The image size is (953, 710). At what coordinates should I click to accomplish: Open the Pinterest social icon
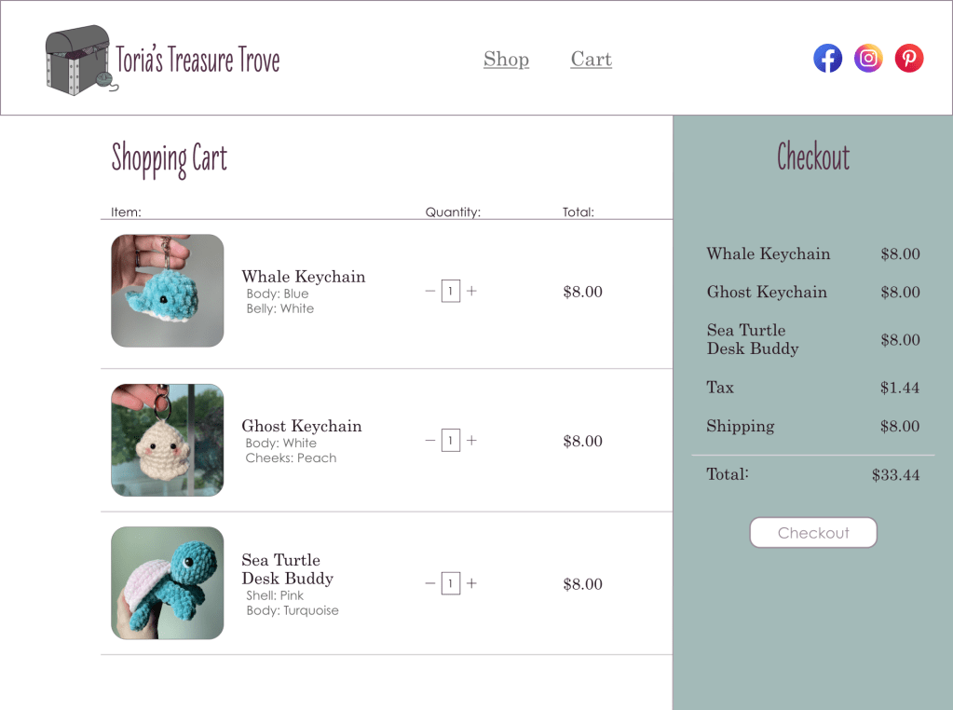pyautogui.click(x=909, y=59)
